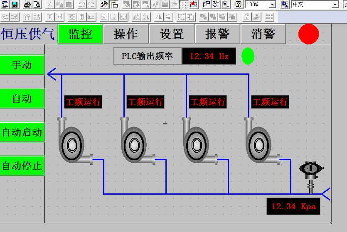This screenshot has width=347, height=232.
Task: Click the 12.34 Kpa pressure display
Action: [293, 206]
